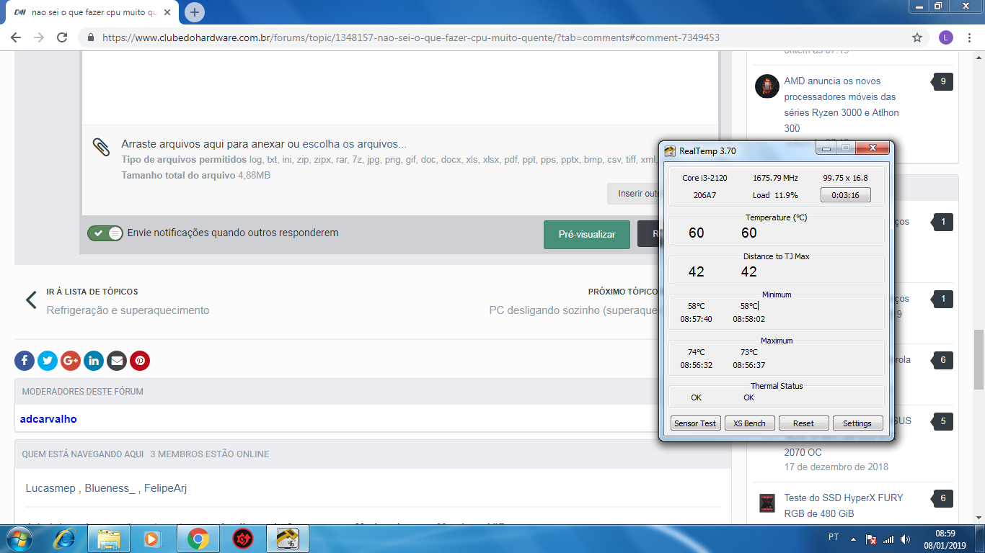985x553 pixels.
Task: Open the network signal tray icon
Action: click(x=888, y=539)
